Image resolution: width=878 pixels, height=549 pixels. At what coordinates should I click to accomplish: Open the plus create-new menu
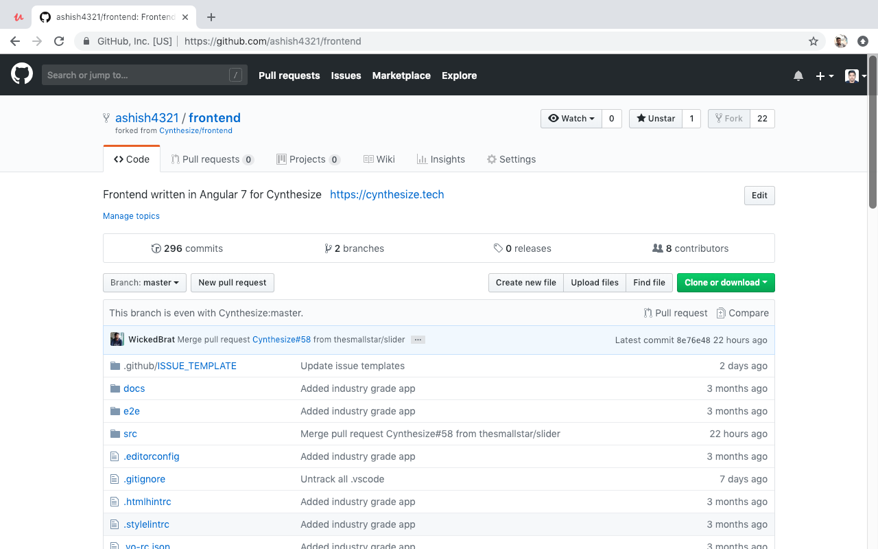coord(824,75)
